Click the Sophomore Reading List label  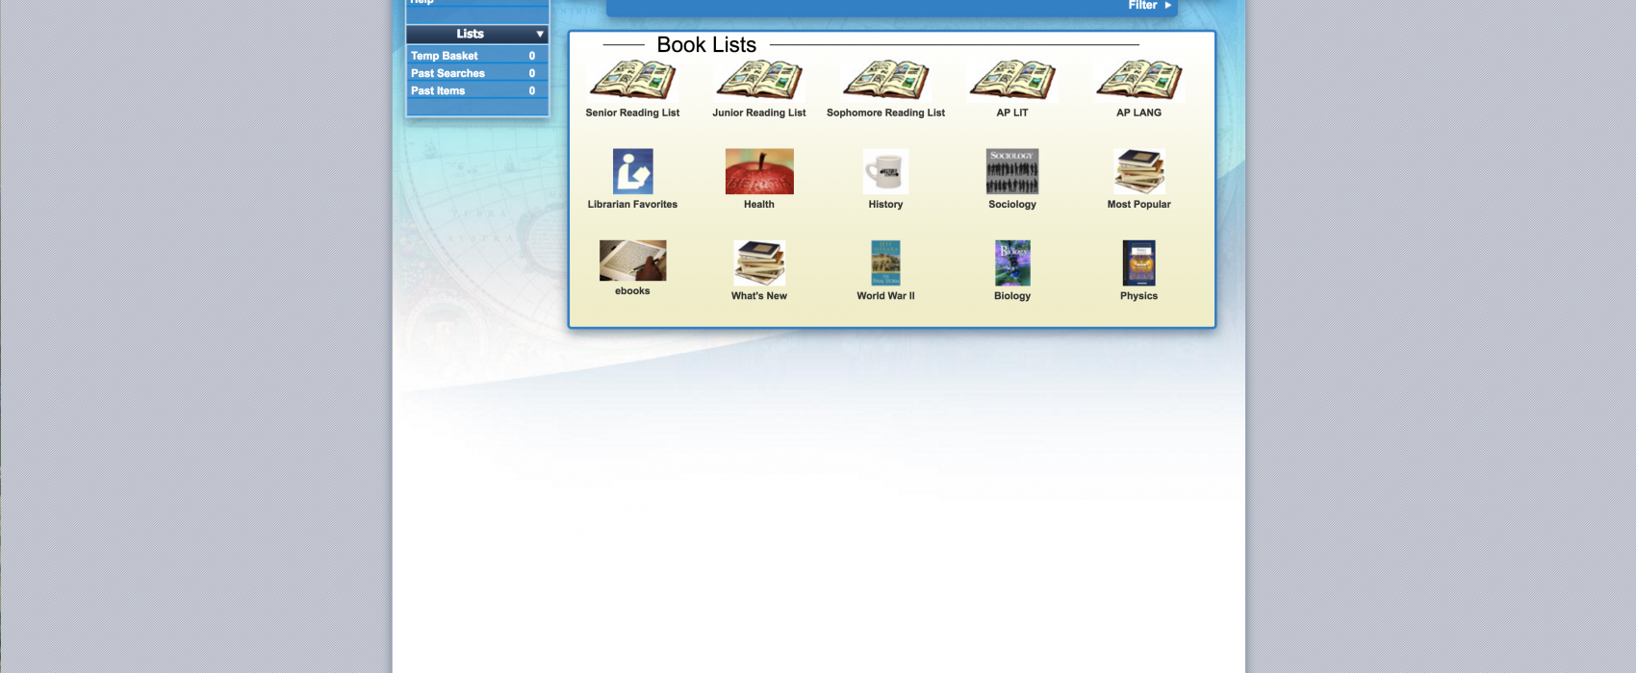click(885, 112)
